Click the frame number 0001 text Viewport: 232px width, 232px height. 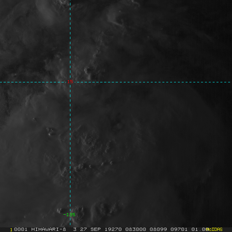pos(20,229)
